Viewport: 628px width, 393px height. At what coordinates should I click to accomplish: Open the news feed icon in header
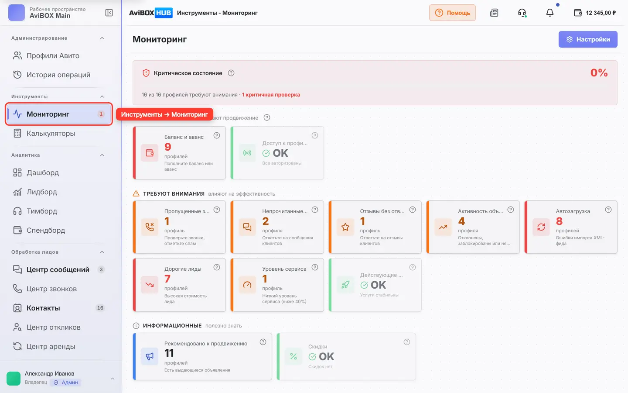pos(494,13)
